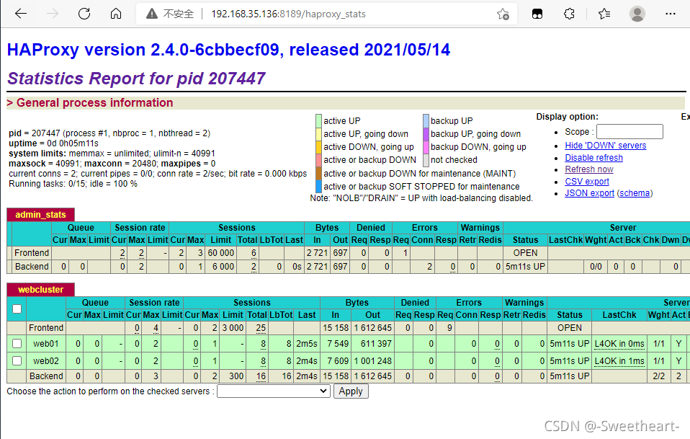The image size is (690, 439).
Task: Add this page to favorites
Action: 503,14
